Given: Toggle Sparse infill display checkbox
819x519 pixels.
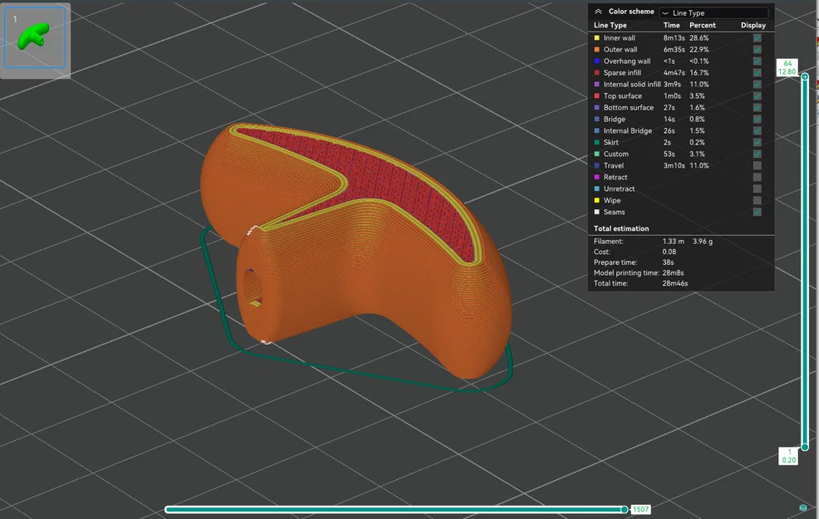Looking at the screenshot, I should point(757,72).
